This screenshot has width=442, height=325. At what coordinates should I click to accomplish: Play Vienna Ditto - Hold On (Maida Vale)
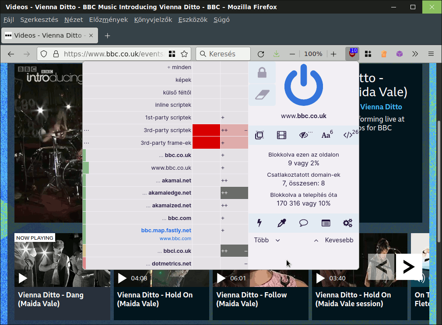pos(122,278)
